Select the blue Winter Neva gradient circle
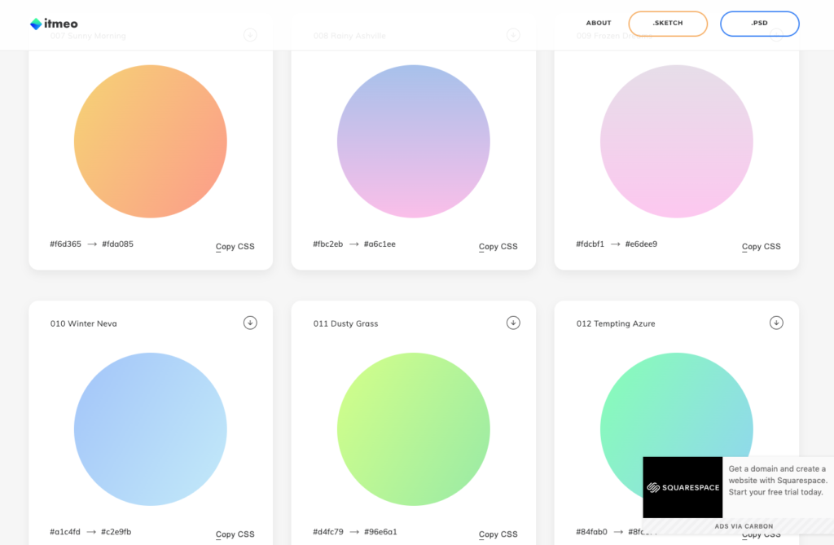 point(151,429)
